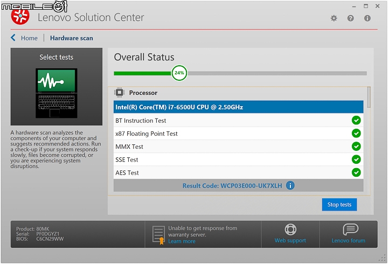Minimize the Lenovo Solution Center window
The image size is (388, 264).
tap(354, 6)
